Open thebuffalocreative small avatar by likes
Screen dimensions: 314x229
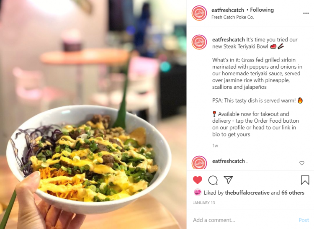click(x=198, y=192)
